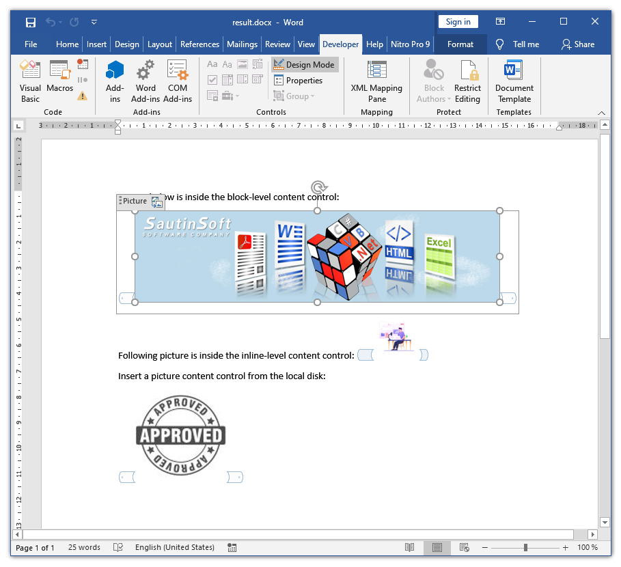Collapse the ribbon with the chevron
This screenshot has width=621, height=567.
(602, 113)
